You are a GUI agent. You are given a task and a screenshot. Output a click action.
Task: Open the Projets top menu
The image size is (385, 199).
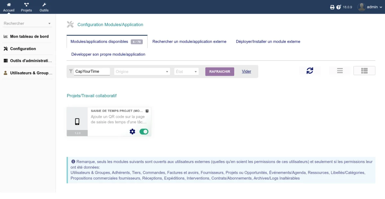coord(26,7)
